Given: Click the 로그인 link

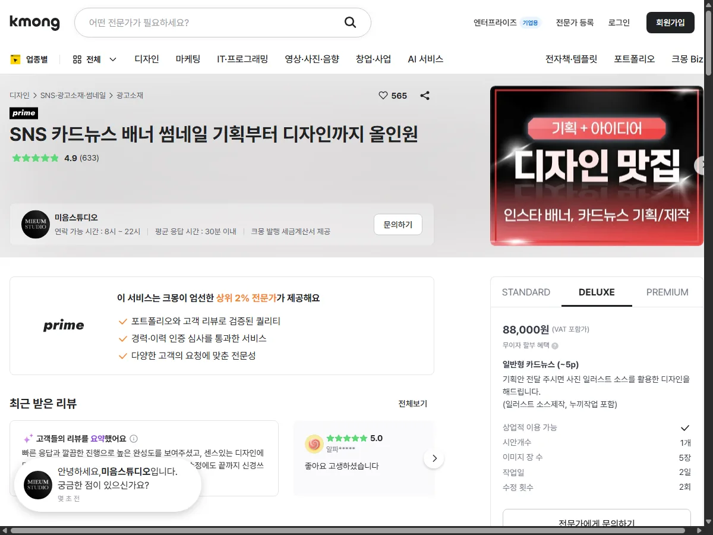Looking at the screenshot, I should coord(619,23).
